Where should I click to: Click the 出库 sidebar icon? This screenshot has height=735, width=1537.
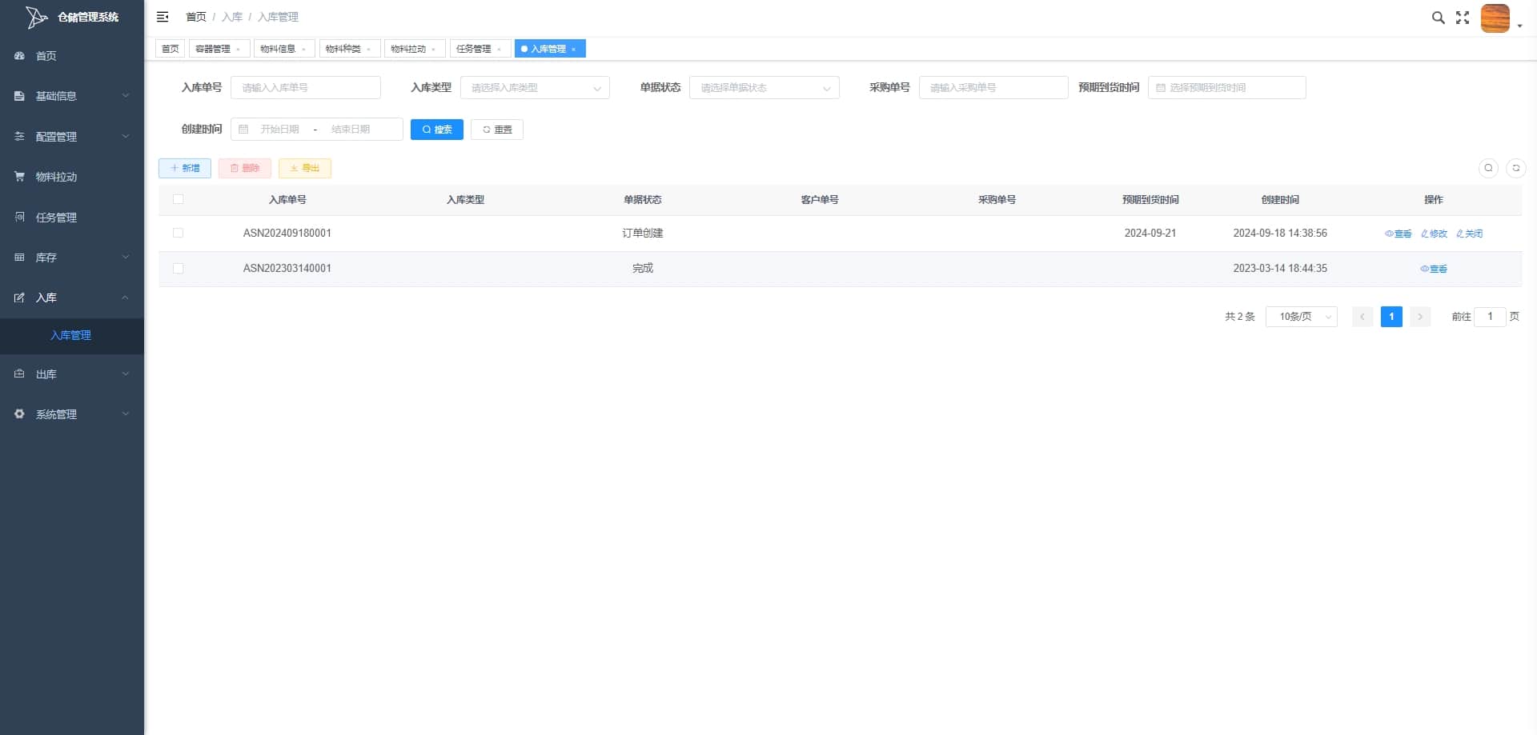(19, 374)
